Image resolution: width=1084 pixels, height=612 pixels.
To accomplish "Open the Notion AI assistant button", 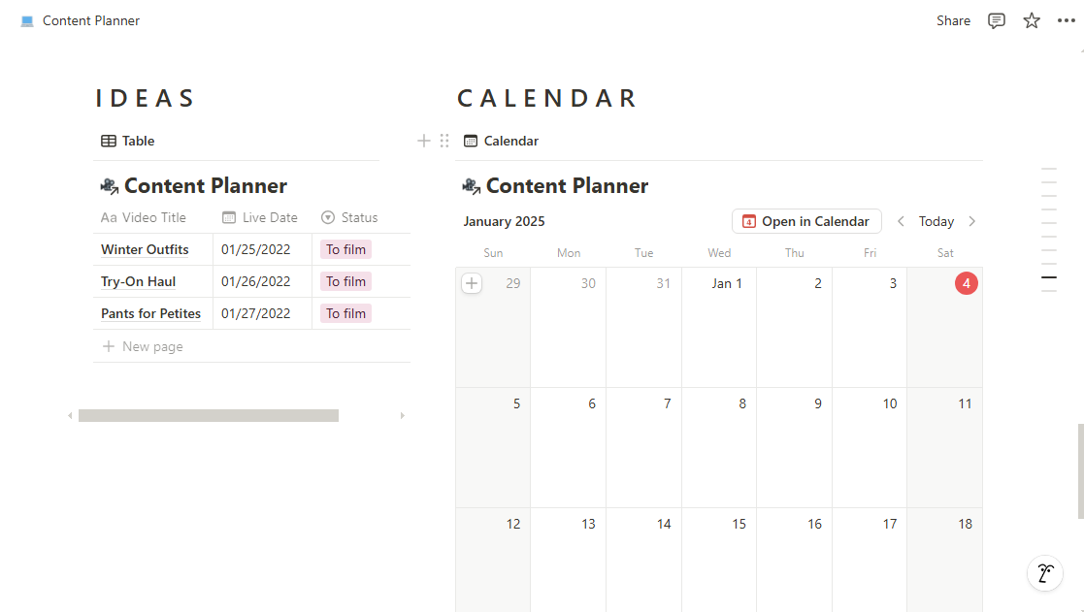I will (1045, 573).
